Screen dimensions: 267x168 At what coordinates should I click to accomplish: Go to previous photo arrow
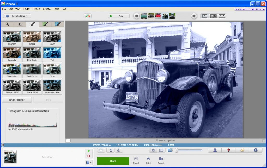pos(136,16)
